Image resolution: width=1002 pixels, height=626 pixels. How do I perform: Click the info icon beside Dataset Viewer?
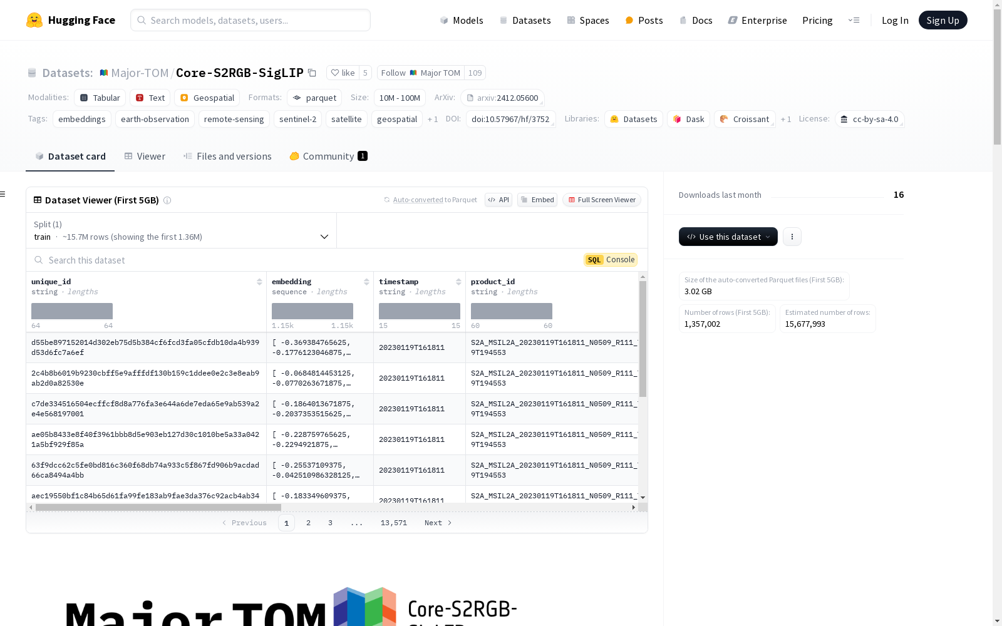[x=167, y=200]
